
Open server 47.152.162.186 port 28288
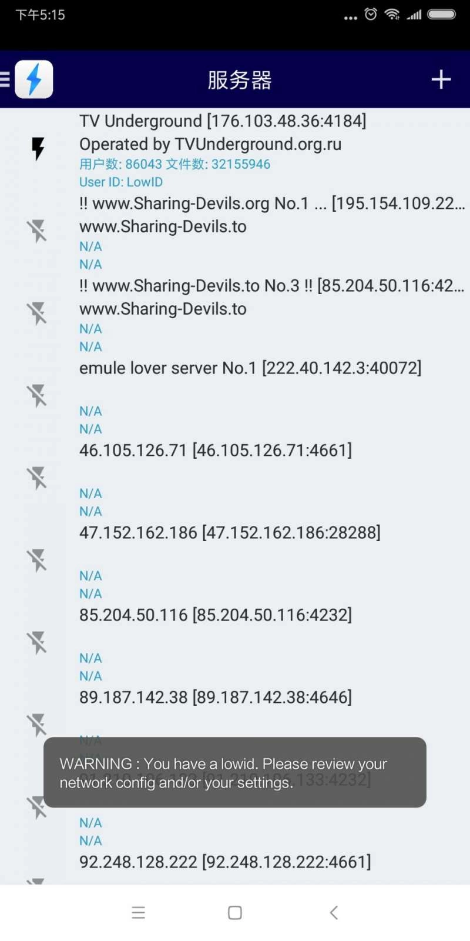tap(230, 533)
